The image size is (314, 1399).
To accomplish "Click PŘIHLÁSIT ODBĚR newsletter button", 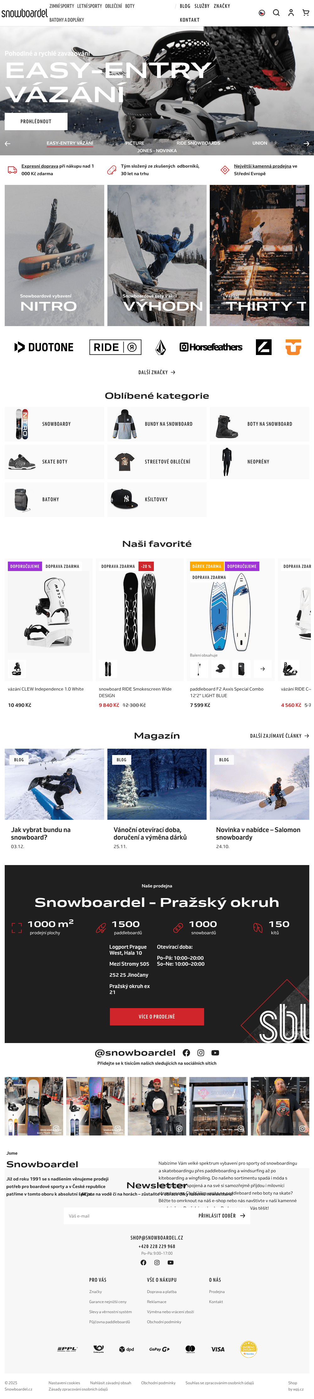I will click(222, 1215).
